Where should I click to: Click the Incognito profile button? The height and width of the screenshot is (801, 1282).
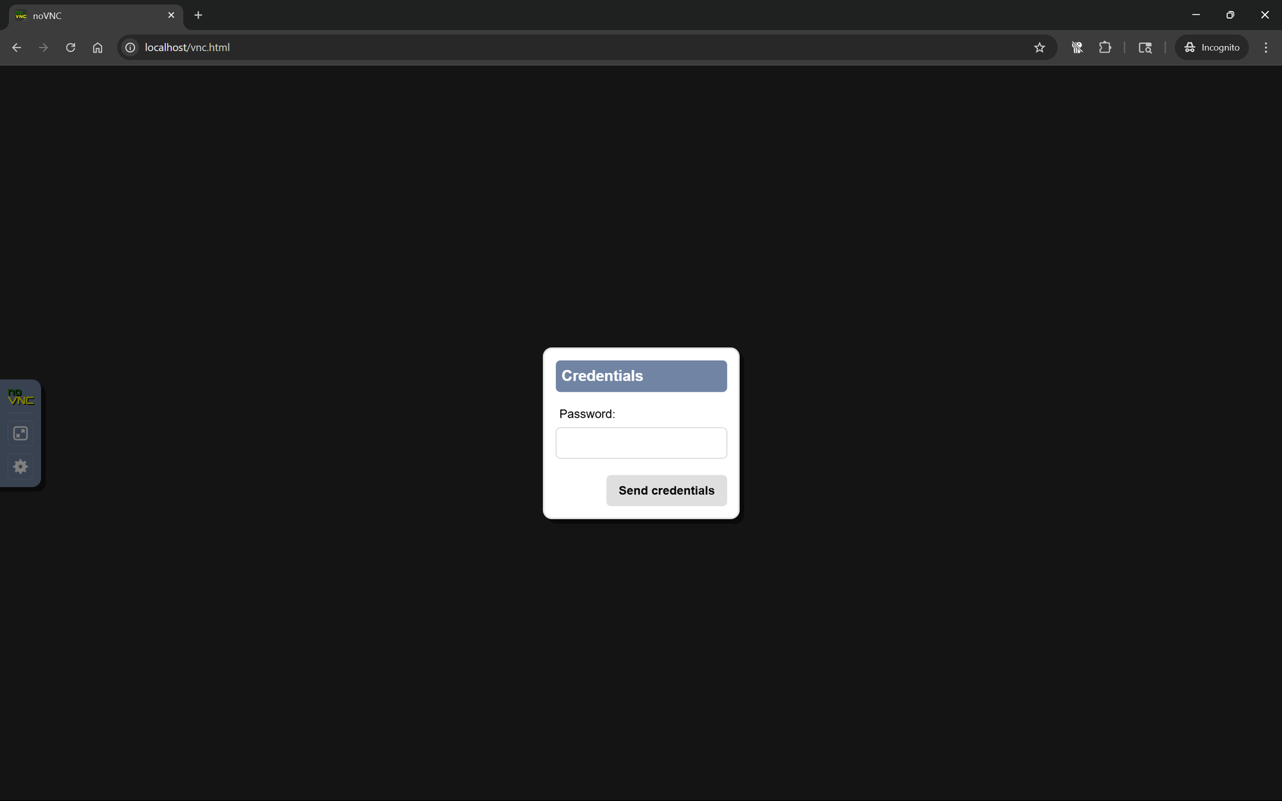point(1211,47)
